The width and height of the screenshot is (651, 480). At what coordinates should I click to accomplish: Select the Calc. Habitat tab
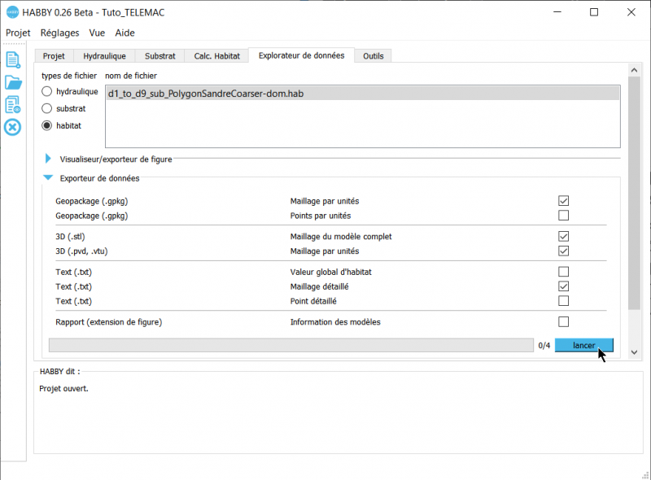216,55
